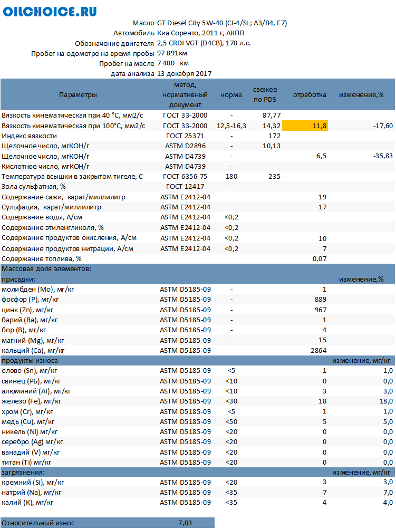The image size is (396, 529).
Task: Click ASTM D2896 method cell
Action: pyautogui.click(x=185, y=146)
